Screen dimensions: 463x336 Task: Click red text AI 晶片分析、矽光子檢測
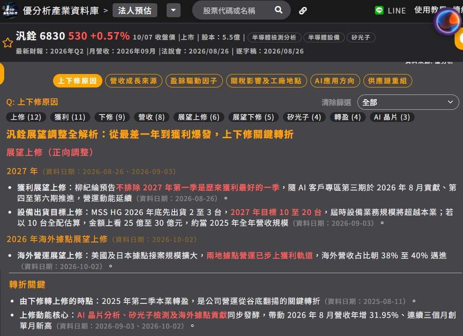pos(152,316)
